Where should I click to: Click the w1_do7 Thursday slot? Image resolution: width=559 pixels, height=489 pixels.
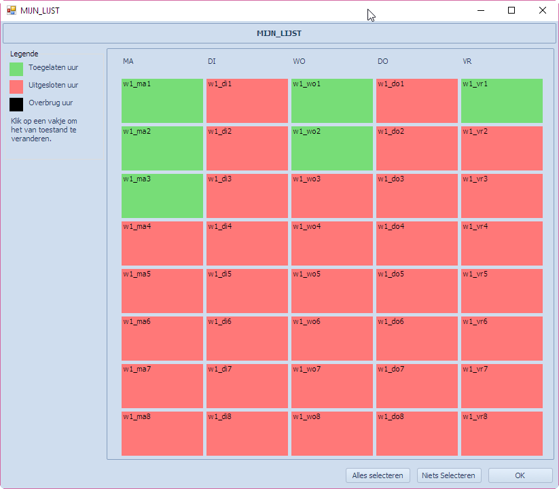(417, 386)
